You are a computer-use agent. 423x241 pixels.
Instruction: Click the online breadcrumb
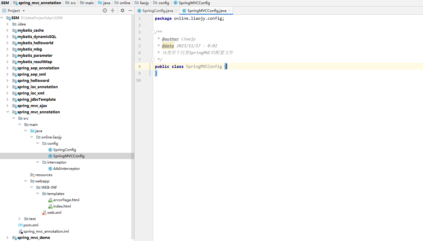pos(122,3)
